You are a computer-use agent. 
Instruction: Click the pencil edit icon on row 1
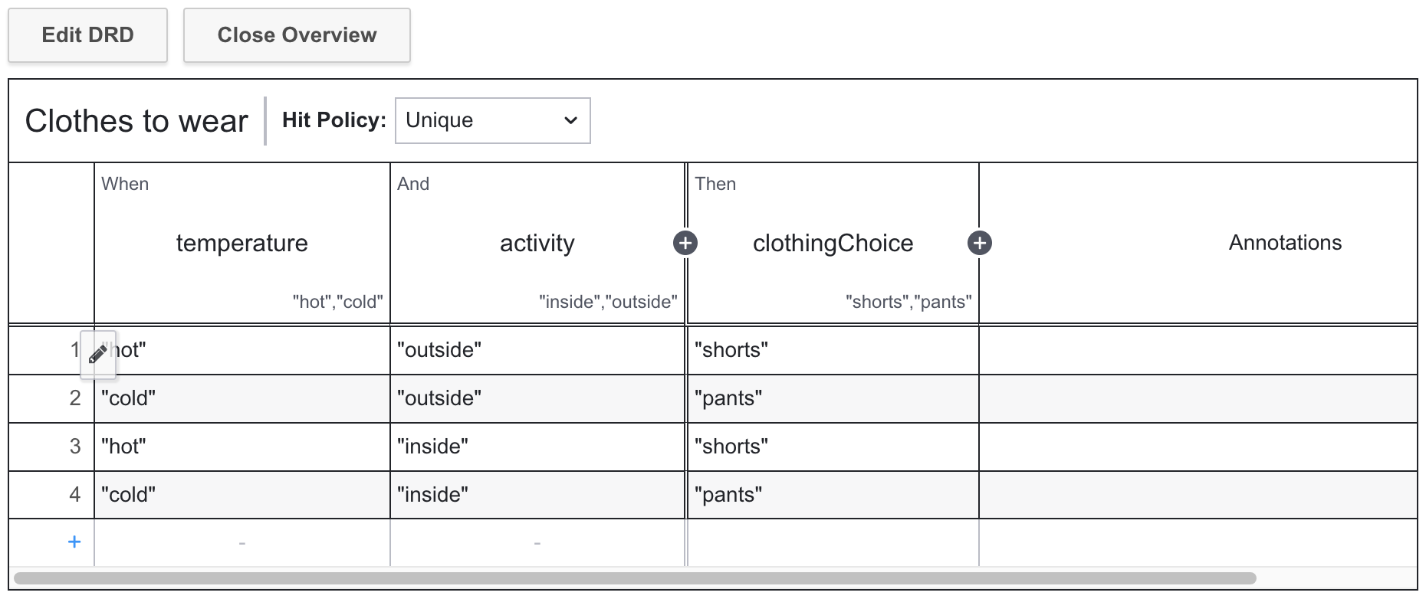(x=98, y=354)
